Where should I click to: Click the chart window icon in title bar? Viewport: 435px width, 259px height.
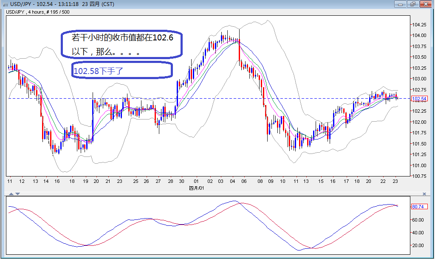(x=5, y=4)
